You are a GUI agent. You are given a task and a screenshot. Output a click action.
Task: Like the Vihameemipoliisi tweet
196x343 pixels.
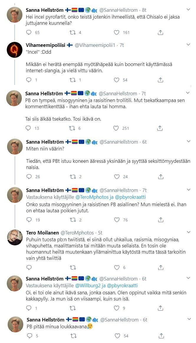[x=117, y=80]
